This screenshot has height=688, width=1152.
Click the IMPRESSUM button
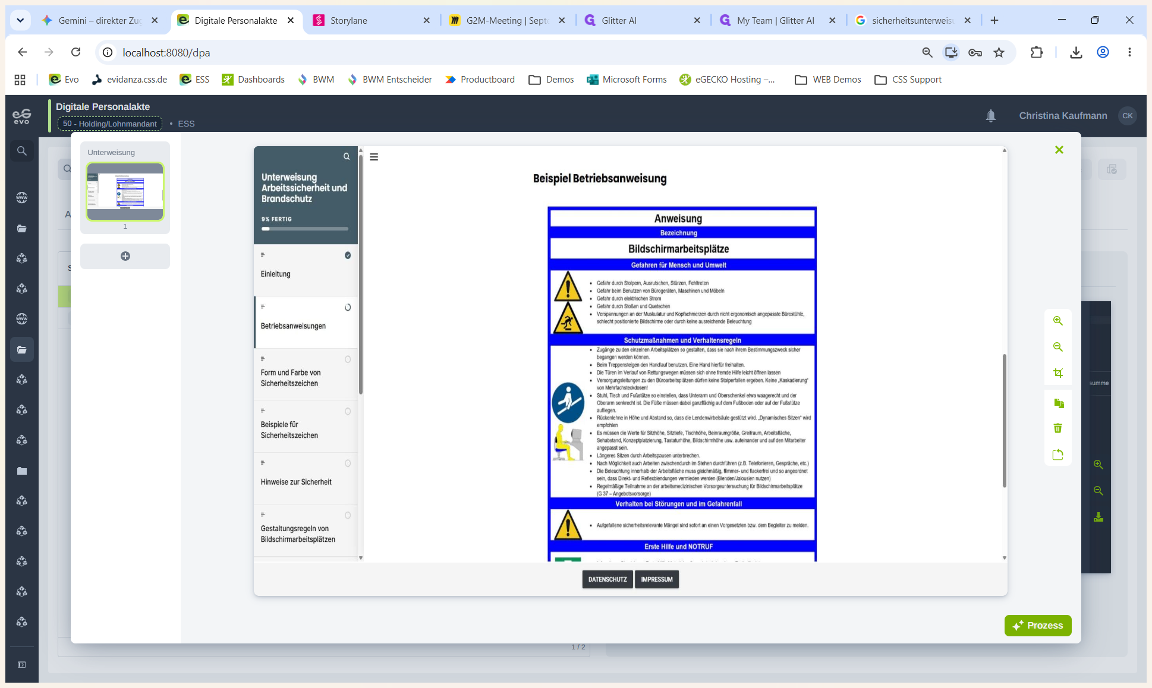657,579
